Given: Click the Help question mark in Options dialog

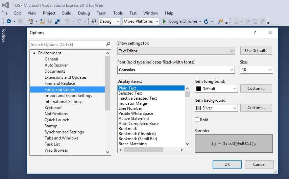Looking at the screenshot, I should [x=255, y=33].
